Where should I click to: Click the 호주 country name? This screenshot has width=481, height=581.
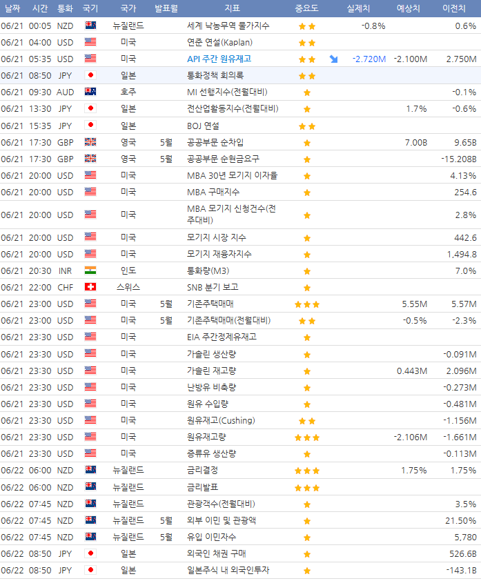click(x=128, y=92)
